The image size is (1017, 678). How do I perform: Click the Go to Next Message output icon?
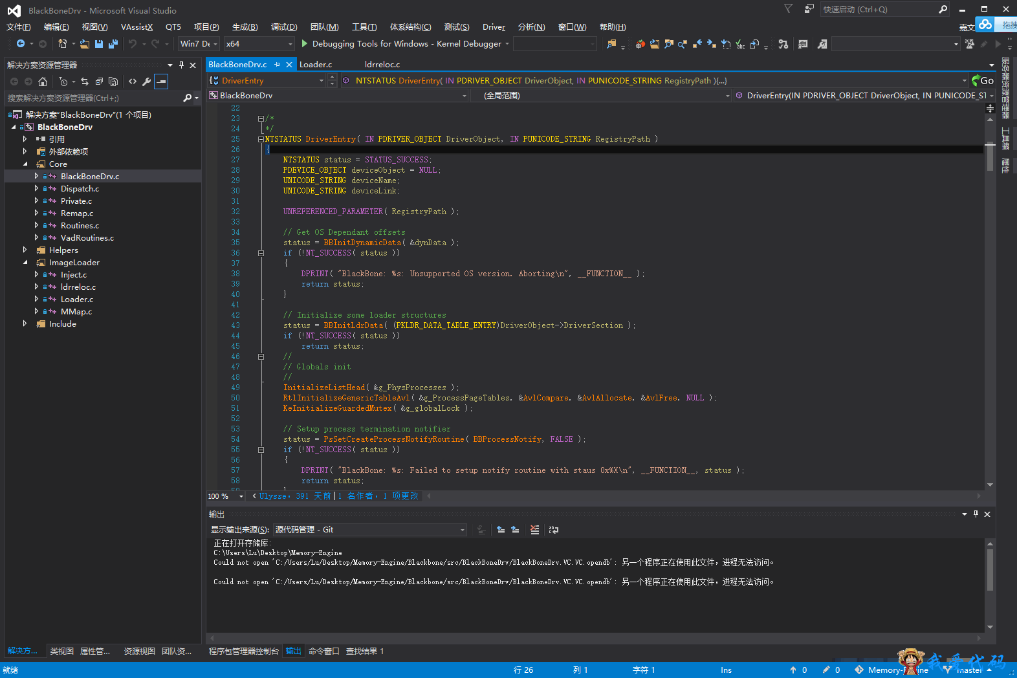point(515,530)
